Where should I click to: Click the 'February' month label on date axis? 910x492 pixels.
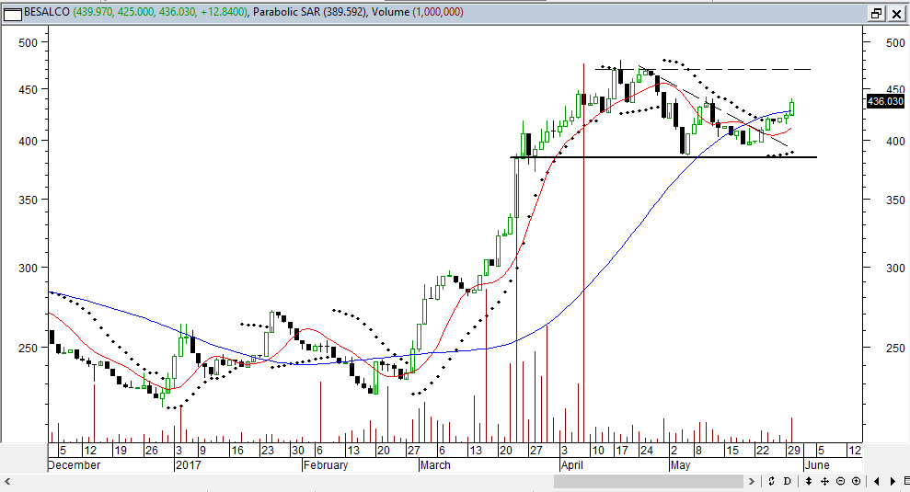pos(326,465)
